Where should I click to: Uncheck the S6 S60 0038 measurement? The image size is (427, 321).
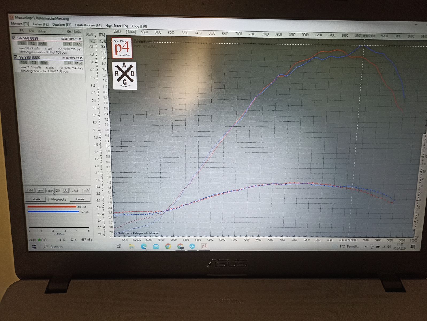(x=14, y=38)
